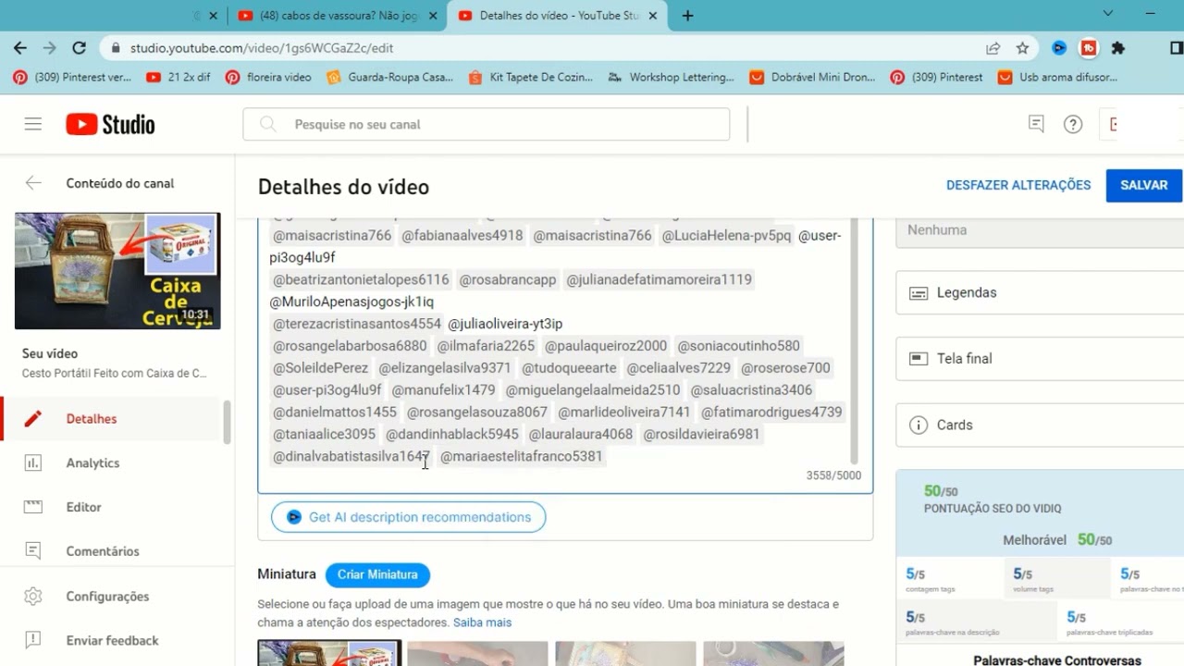This screenshot has width=1184, height=666.
Task: Open a new browser tab
Action: pyautogui.click(x=687, y=16)
